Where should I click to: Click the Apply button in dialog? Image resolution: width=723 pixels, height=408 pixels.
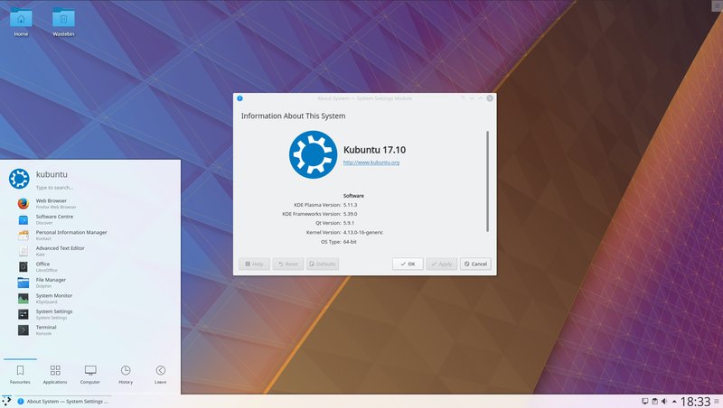(x=441, y=264)
